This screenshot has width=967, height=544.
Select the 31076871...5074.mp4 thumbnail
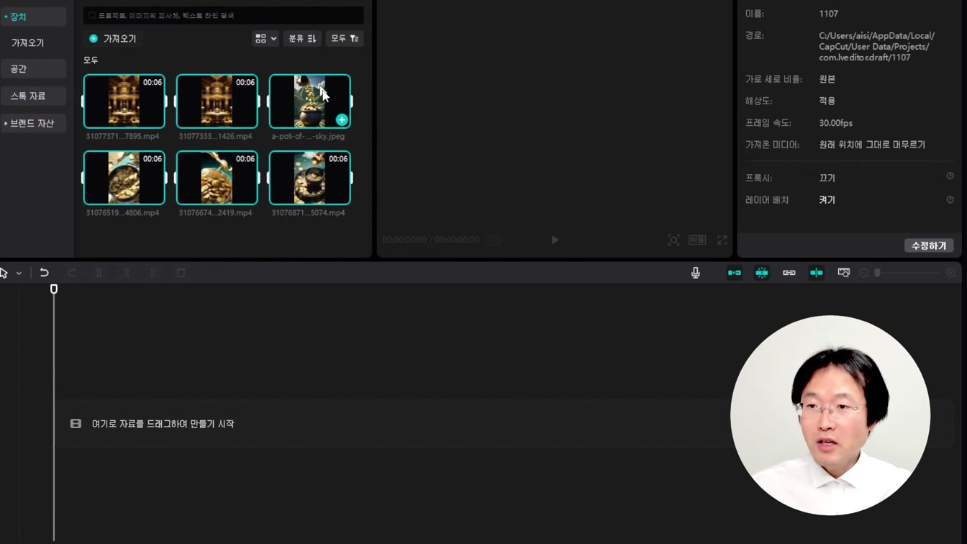[309, 178]
